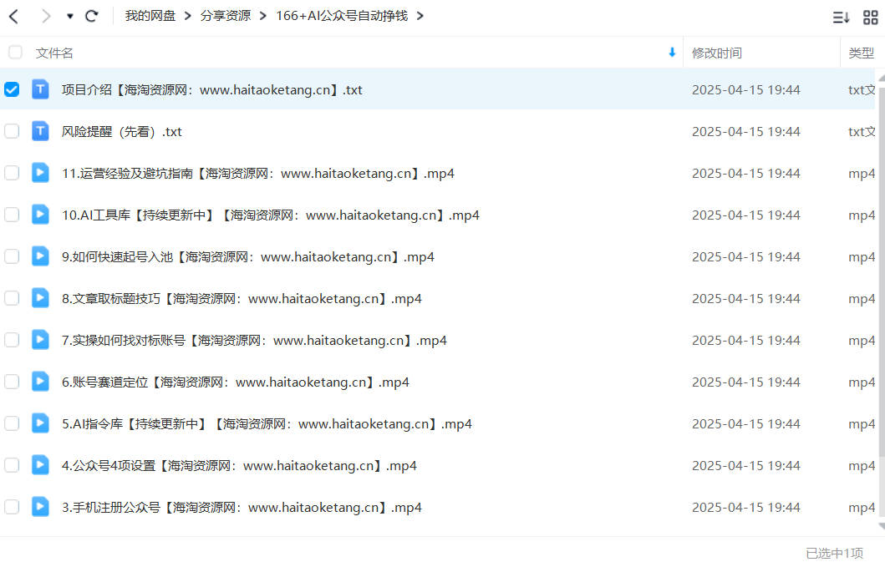This screenshot has height=562, width=885.
Task: Select 166+AI公众号自动挣钱 breadcrumb folder
Action: click(342, 16)
